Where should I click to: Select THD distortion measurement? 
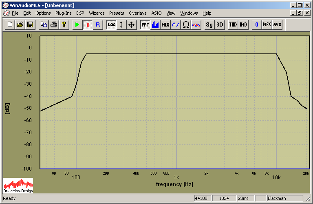233,24
